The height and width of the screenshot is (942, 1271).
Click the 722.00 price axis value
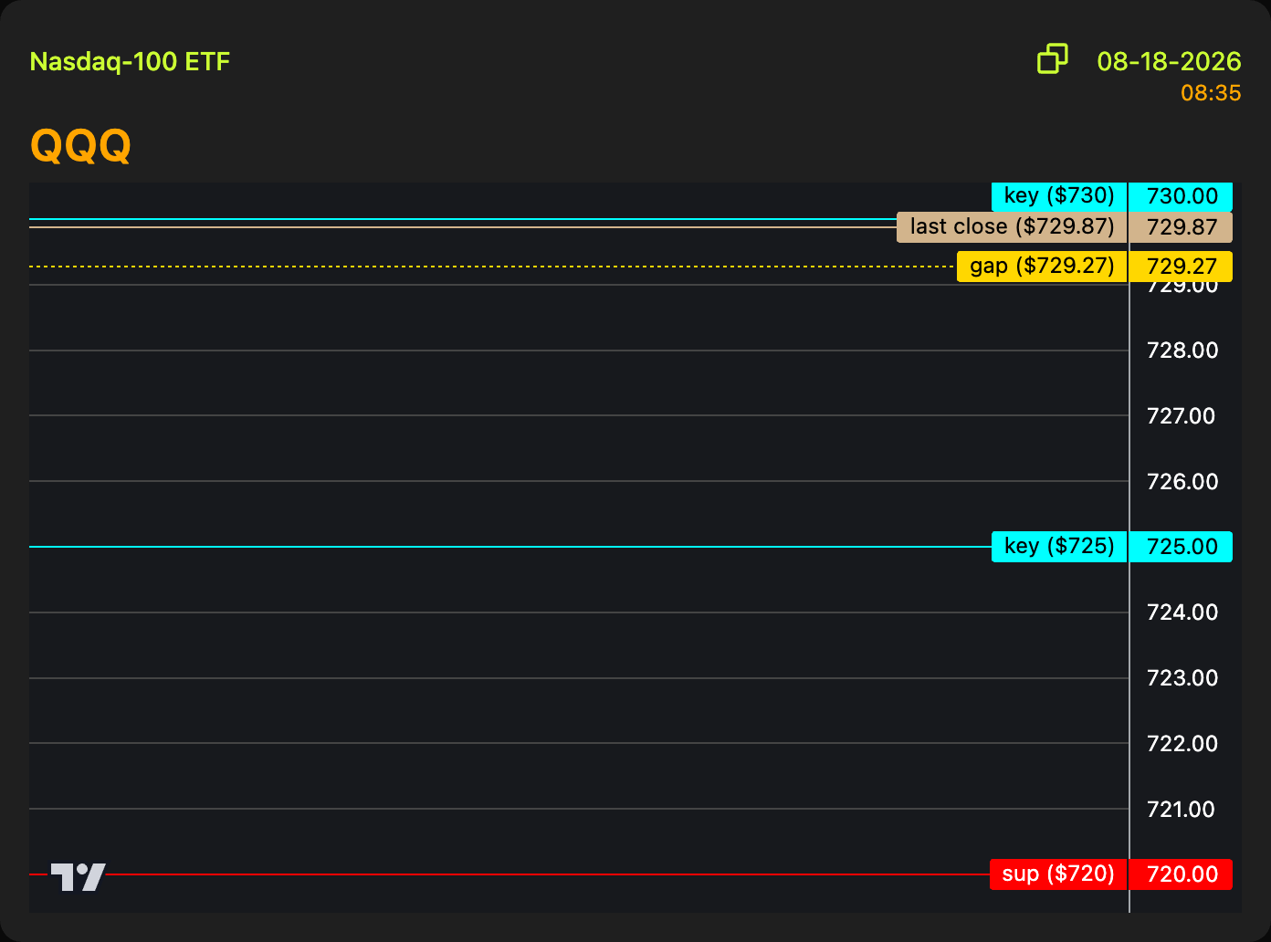tap(1182, 744)
